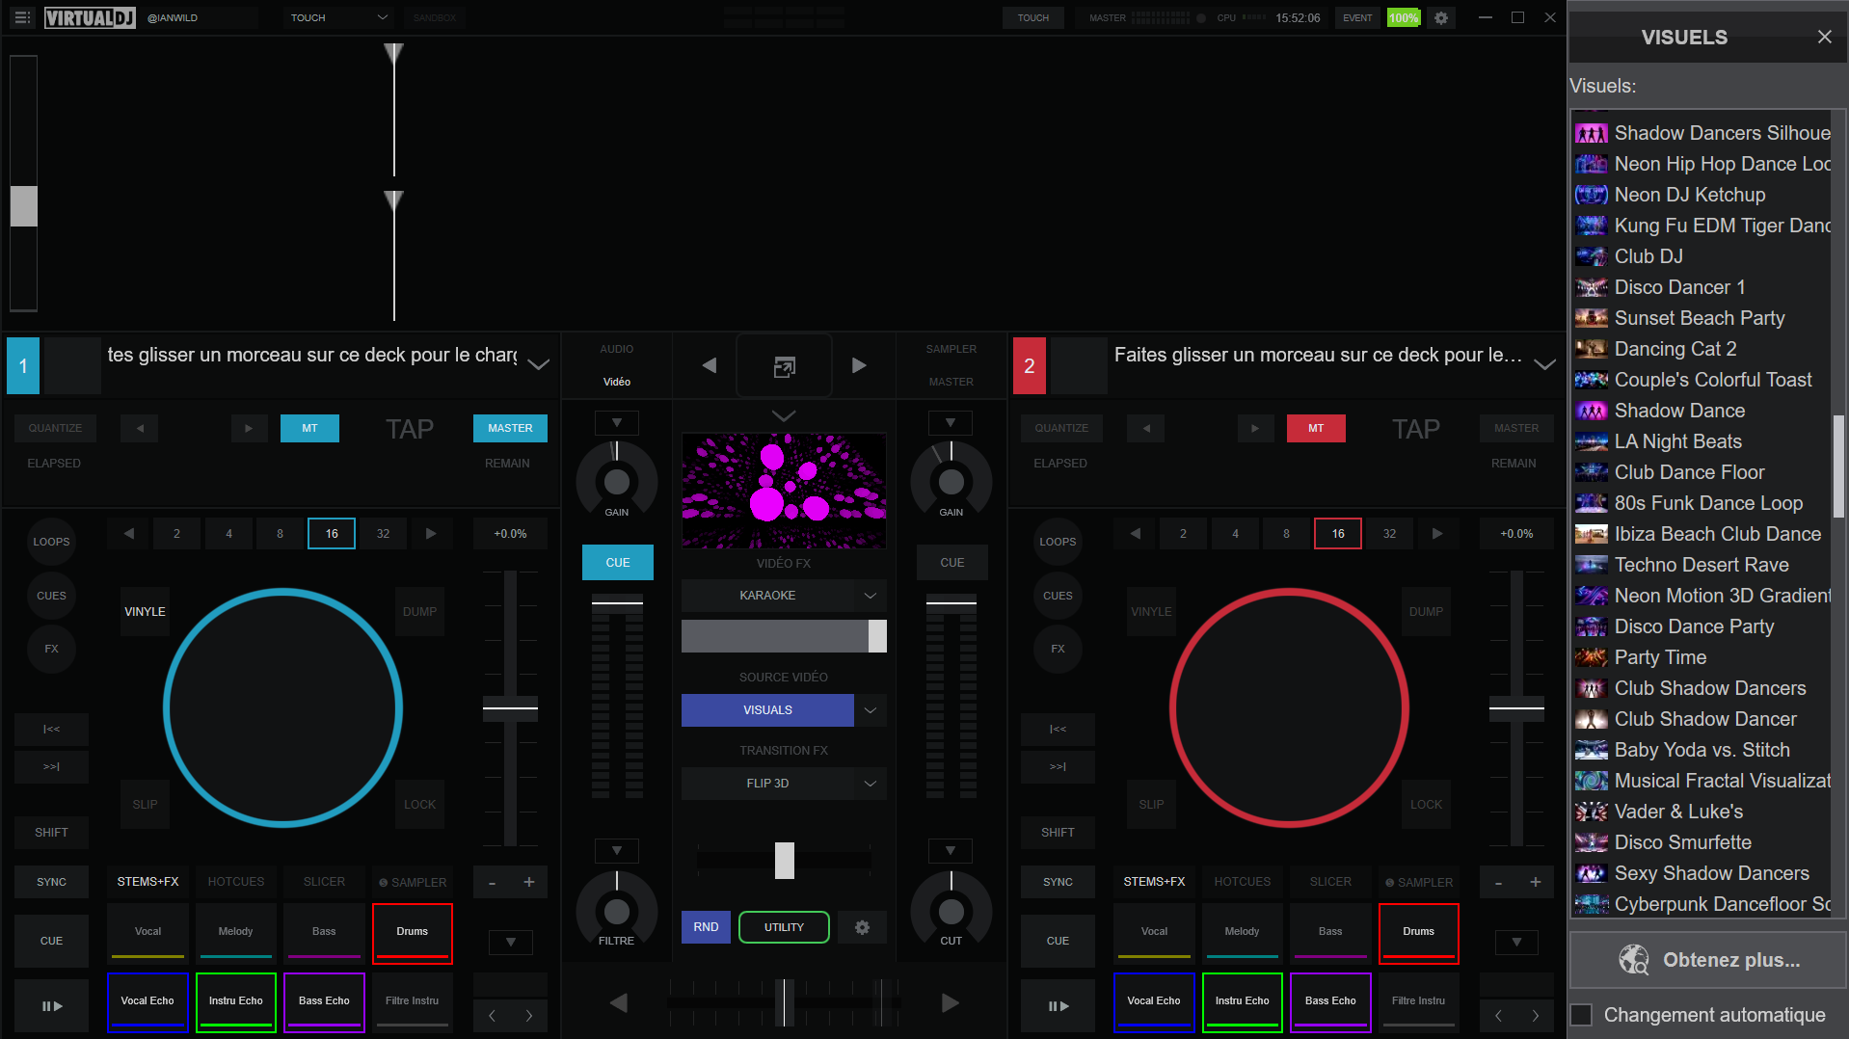Enable the Changement automatique checkbox

(1582, 1015)
